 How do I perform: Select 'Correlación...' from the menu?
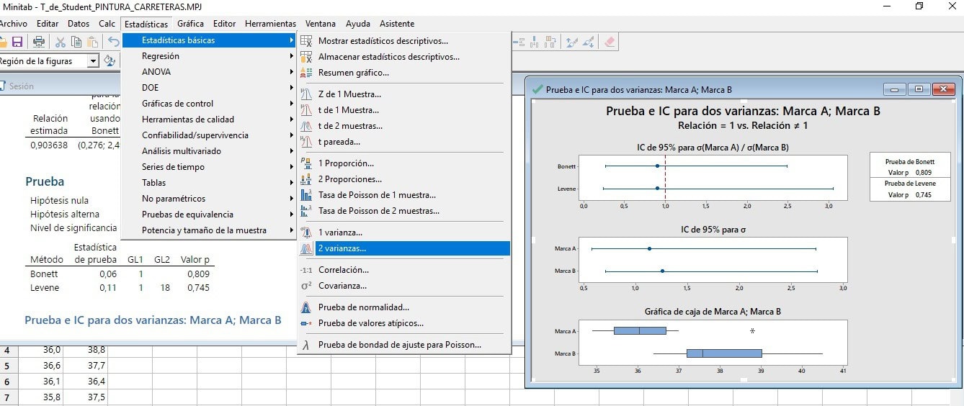343,270
